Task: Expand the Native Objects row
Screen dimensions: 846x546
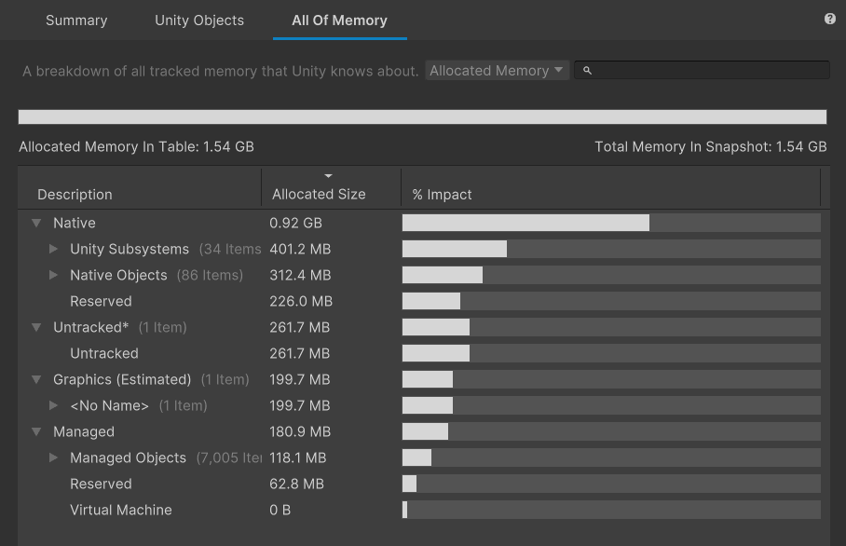Action: click(x=54, y=276)
